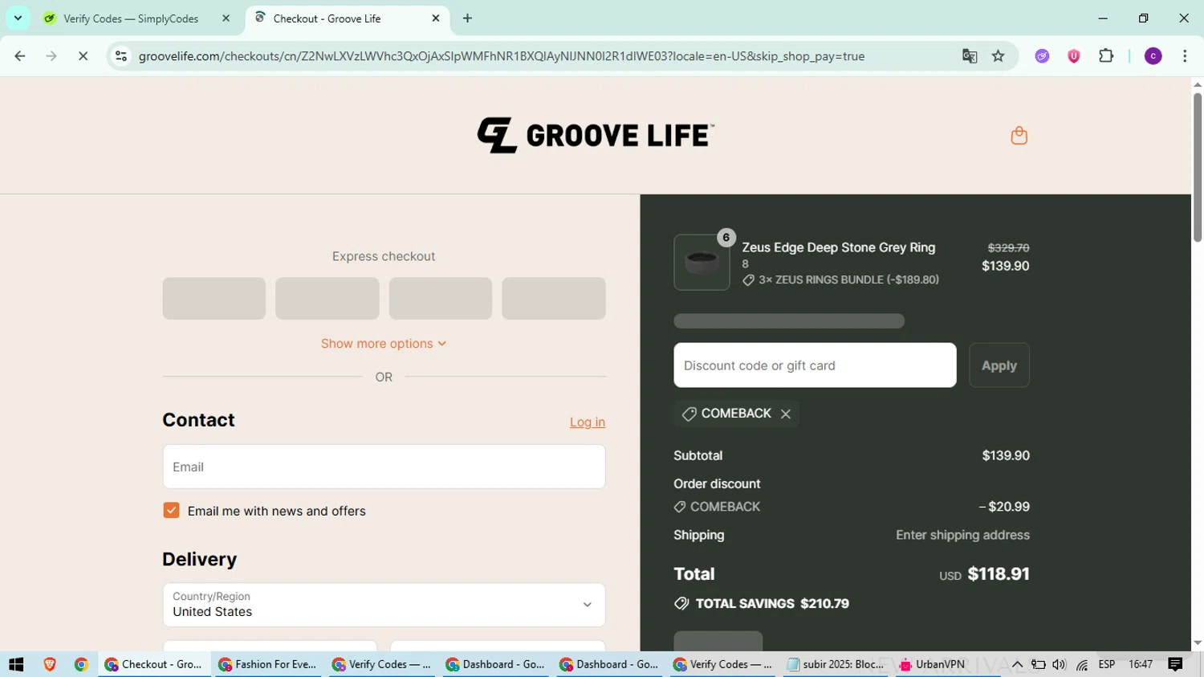Click the first express checkout button
The width and height of the screenshot is (1204, 677).
(x=214, y=299)
